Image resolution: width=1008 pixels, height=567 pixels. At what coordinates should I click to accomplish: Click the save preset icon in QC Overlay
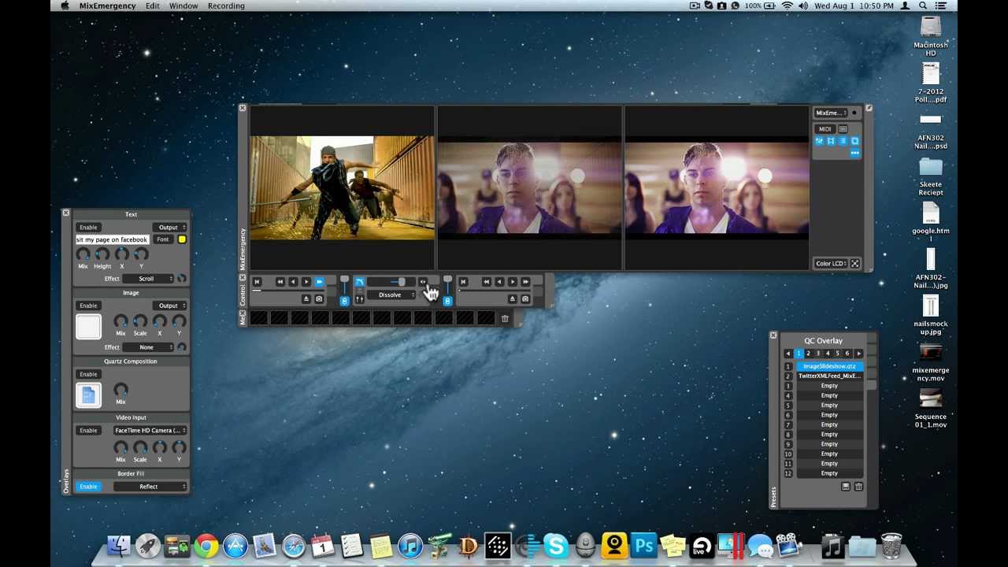point(846,487)
